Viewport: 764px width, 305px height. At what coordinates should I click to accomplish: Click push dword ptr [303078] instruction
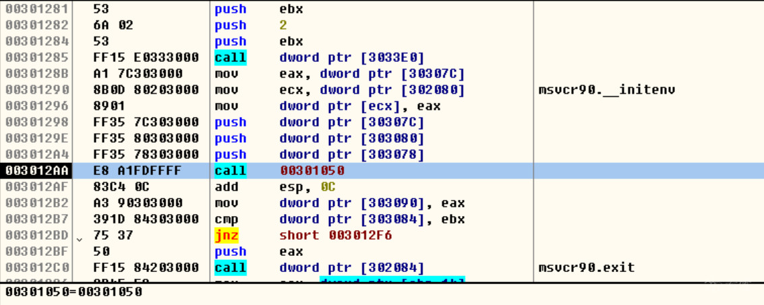[x=320, y=155]
